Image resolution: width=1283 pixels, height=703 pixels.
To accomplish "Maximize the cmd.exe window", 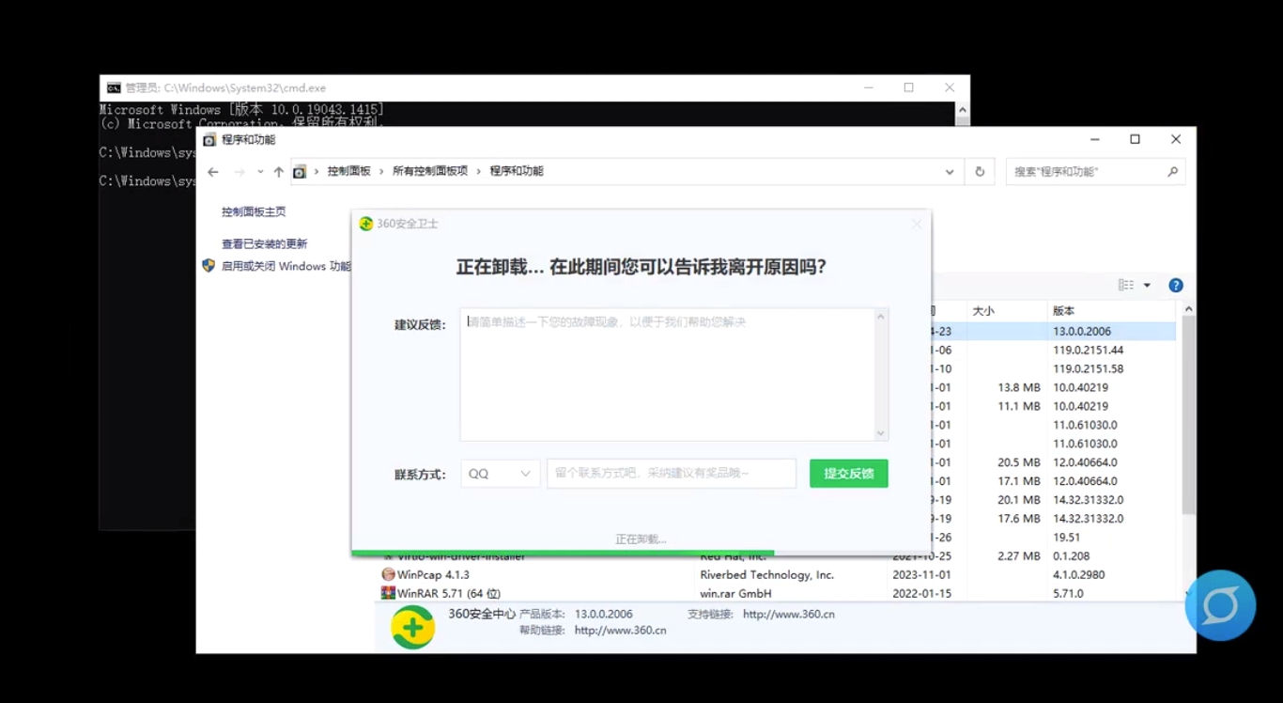I will (908, 87).
